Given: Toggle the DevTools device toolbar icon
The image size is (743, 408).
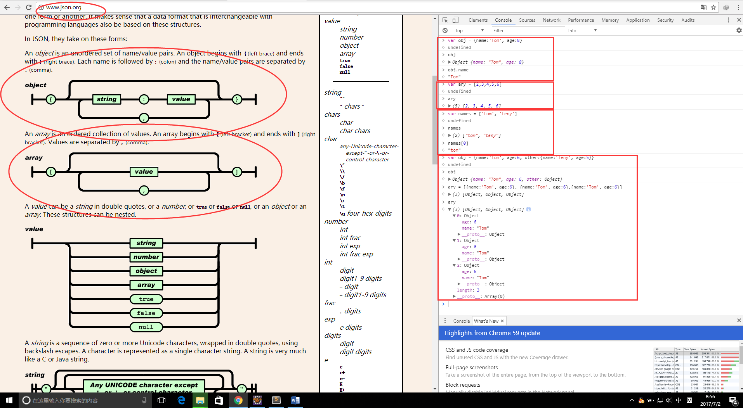Looking at the screenshot, I should click(456, 20).
